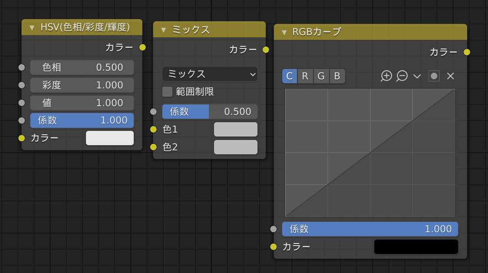Open the curve tools chevron menu

[x=417, y=76]
